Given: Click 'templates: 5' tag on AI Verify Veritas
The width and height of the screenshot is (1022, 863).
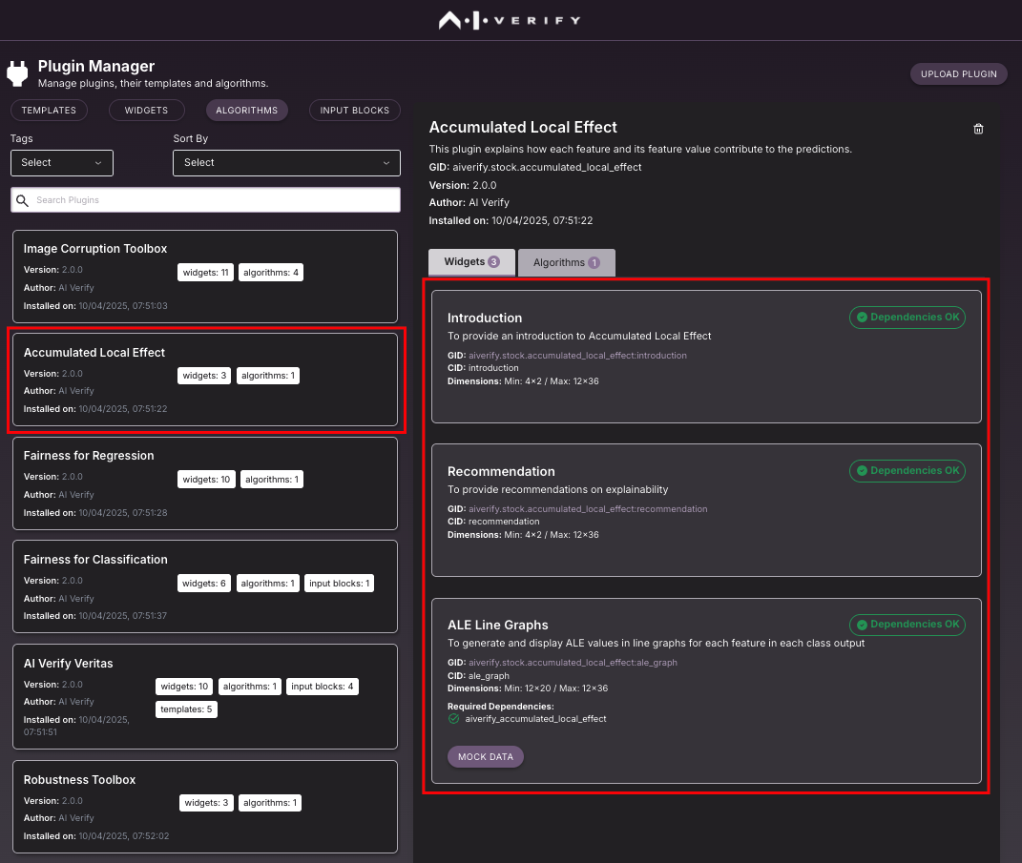Looking at the screenshot, I should [x=186, y=709].
